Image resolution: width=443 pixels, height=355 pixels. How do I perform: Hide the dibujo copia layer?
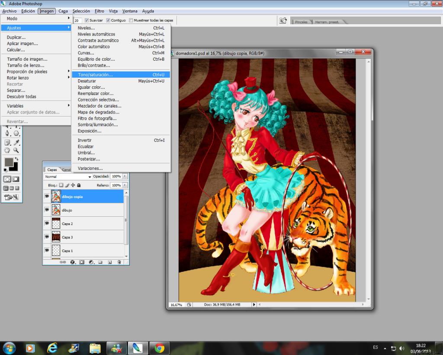[x=47, y=196]
